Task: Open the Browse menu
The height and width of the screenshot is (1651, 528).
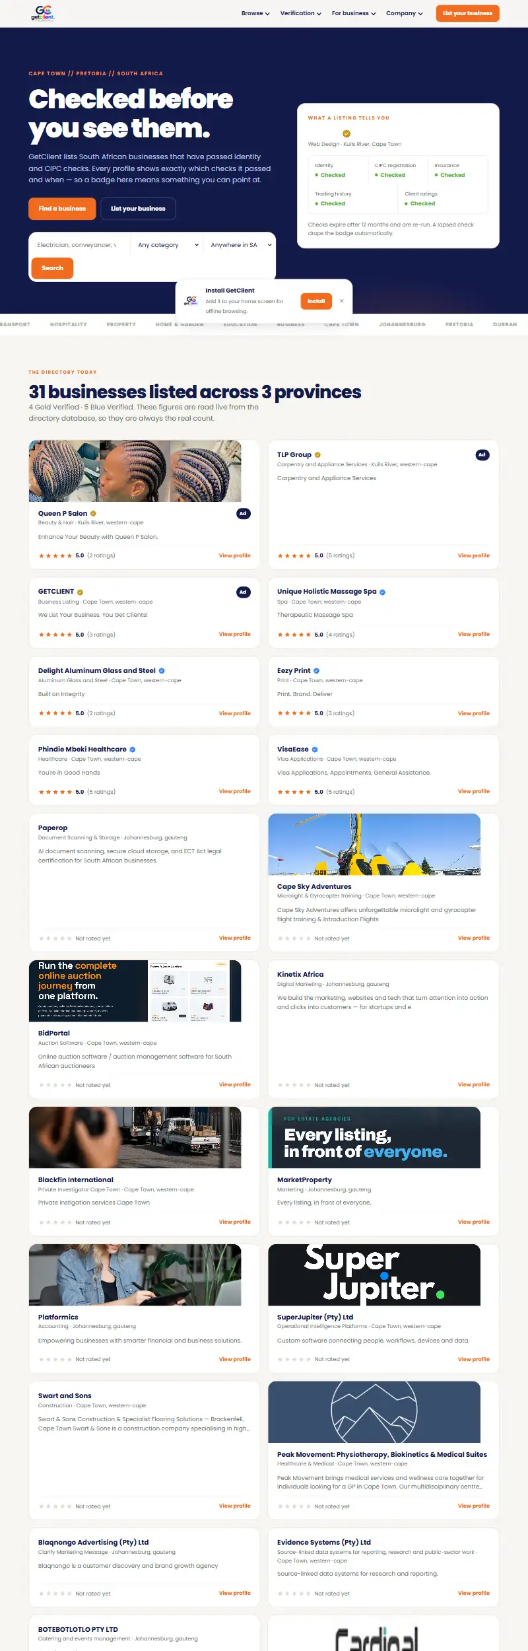Action: pyautogui.click(x=255, y=13)
